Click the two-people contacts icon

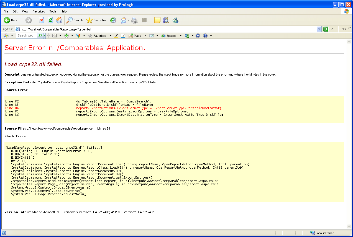click(x=187, y=36)
